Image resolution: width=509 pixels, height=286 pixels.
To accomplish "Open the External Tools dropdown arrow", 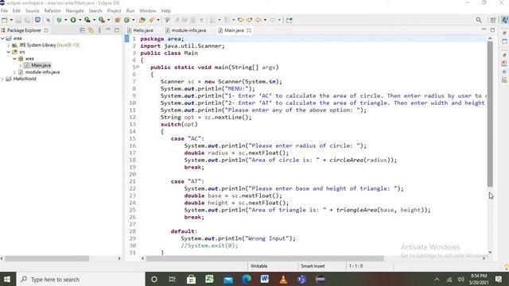I will click(108, 20).
